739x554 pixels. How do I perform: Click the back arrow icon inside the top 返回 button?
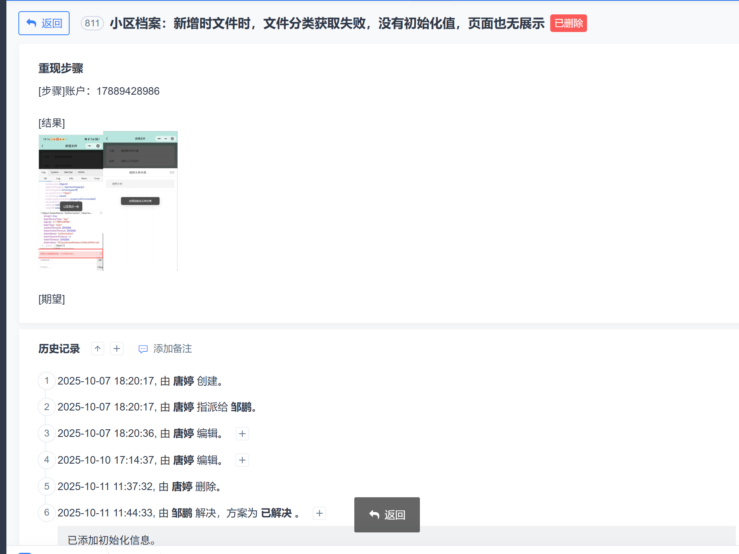[x=31, y=23]
